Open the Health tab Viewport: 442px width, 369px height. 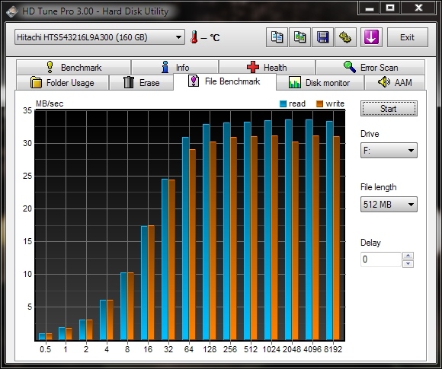(267, 68)
